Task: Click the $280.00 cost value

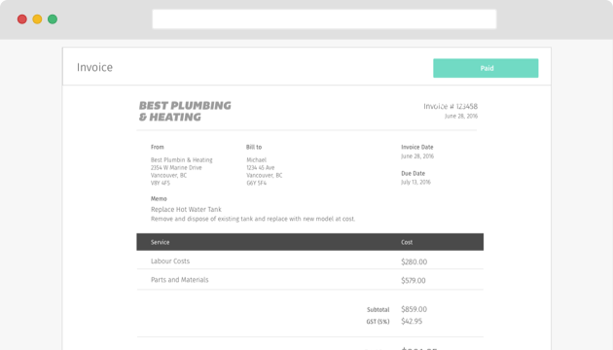Action: [414, 262]
